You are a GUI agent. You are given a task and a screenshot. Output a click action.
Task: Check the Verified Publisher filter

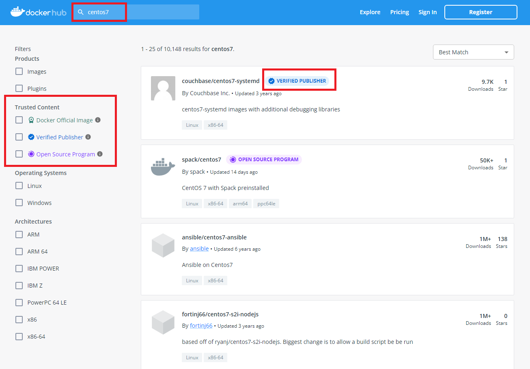coord(19,137)
